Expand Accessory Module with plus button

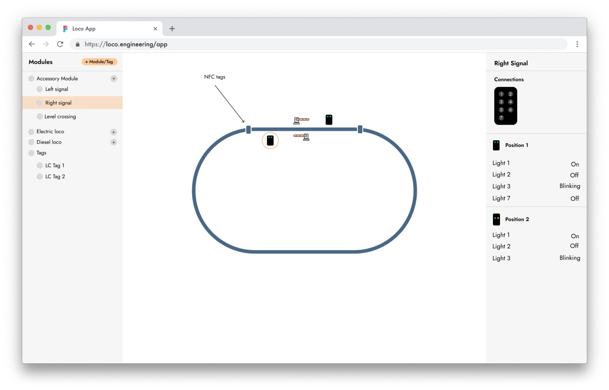point(114,78)
